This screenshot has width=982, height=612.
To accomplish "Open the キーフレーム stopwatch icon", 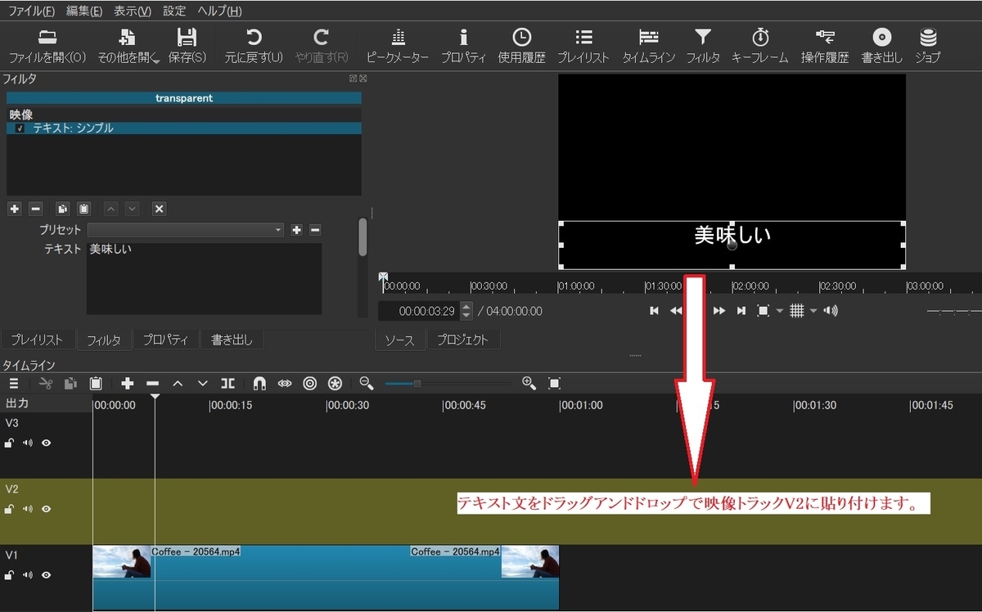I will click(x=760, y=47).
